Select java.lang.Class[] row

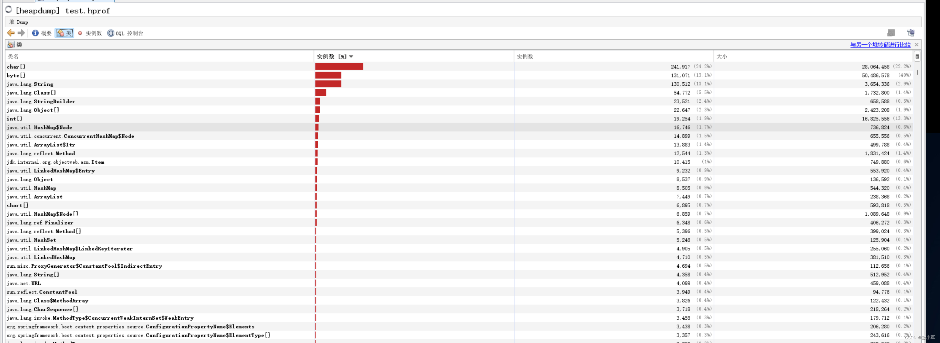click(459, 93)
